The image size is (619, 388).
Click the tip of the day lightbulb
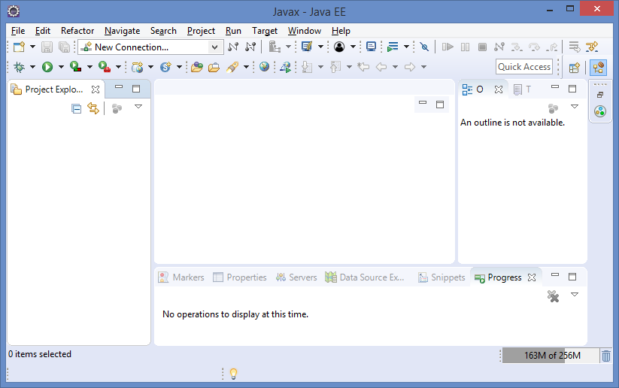coord(233,373)
